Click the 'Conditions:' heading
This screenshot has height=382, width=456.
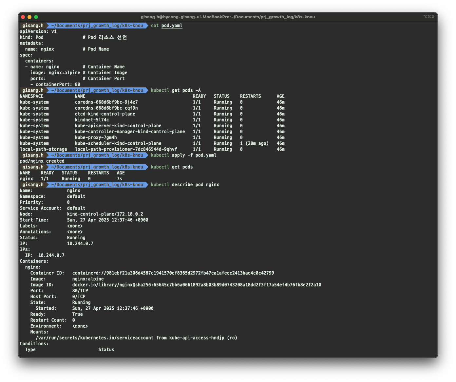click(x=34, y=344)
